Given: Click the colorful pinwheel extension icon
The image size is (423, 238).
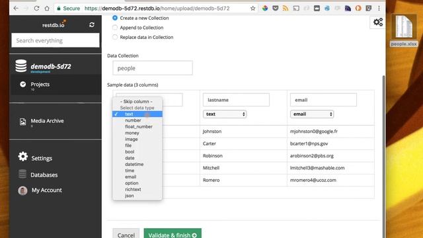Looking at the screenshot, I should (x=265, y=9).
